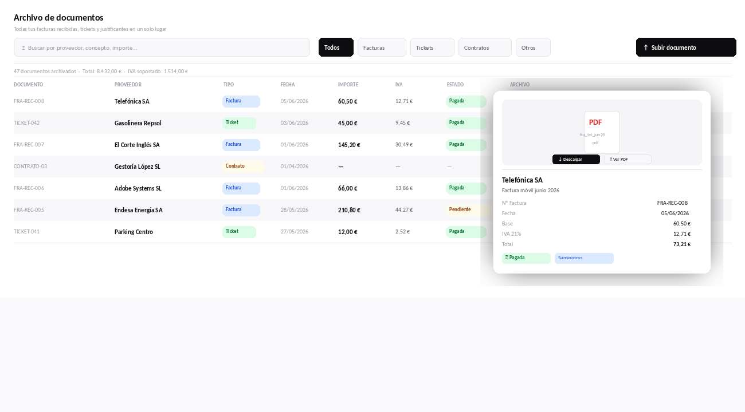
Task: Select the Endesa Energía SA row
Action: coord(246,210)
